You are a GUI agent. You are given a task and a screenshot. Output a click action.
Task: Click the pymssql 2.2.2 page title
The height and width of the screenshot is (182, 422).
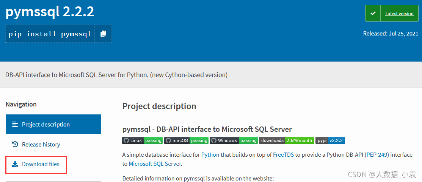[50, 12]
